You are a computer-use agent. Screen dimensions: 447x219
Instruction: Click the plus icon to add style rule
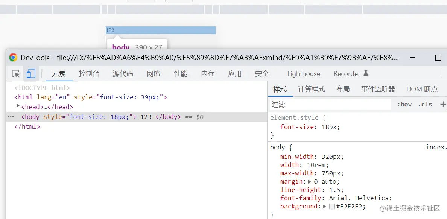(x=443, y=104)
